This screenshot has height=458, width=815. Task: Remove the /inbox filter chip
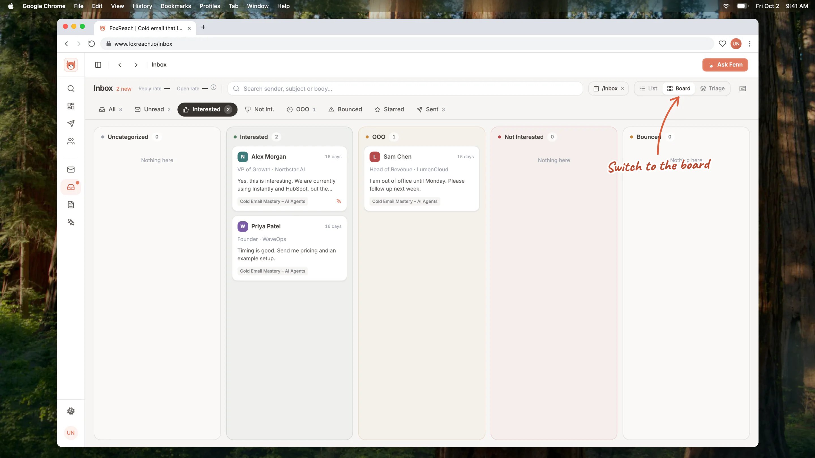coord(623,88)
